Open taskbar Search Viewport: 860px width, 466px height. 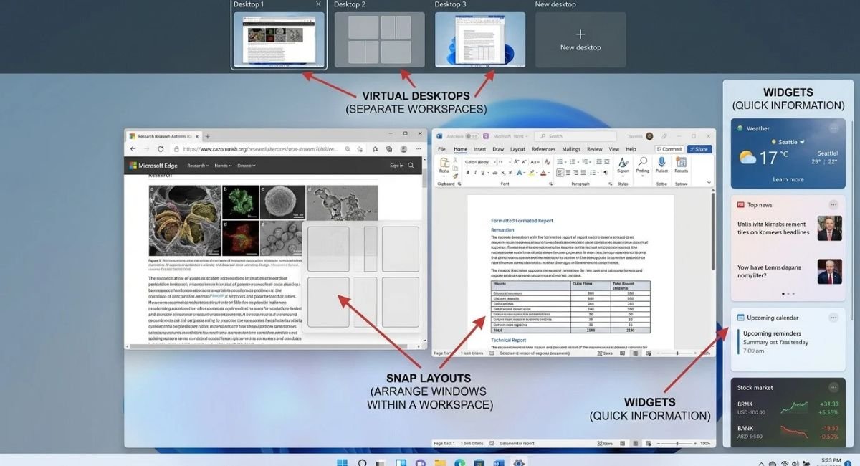362,461
